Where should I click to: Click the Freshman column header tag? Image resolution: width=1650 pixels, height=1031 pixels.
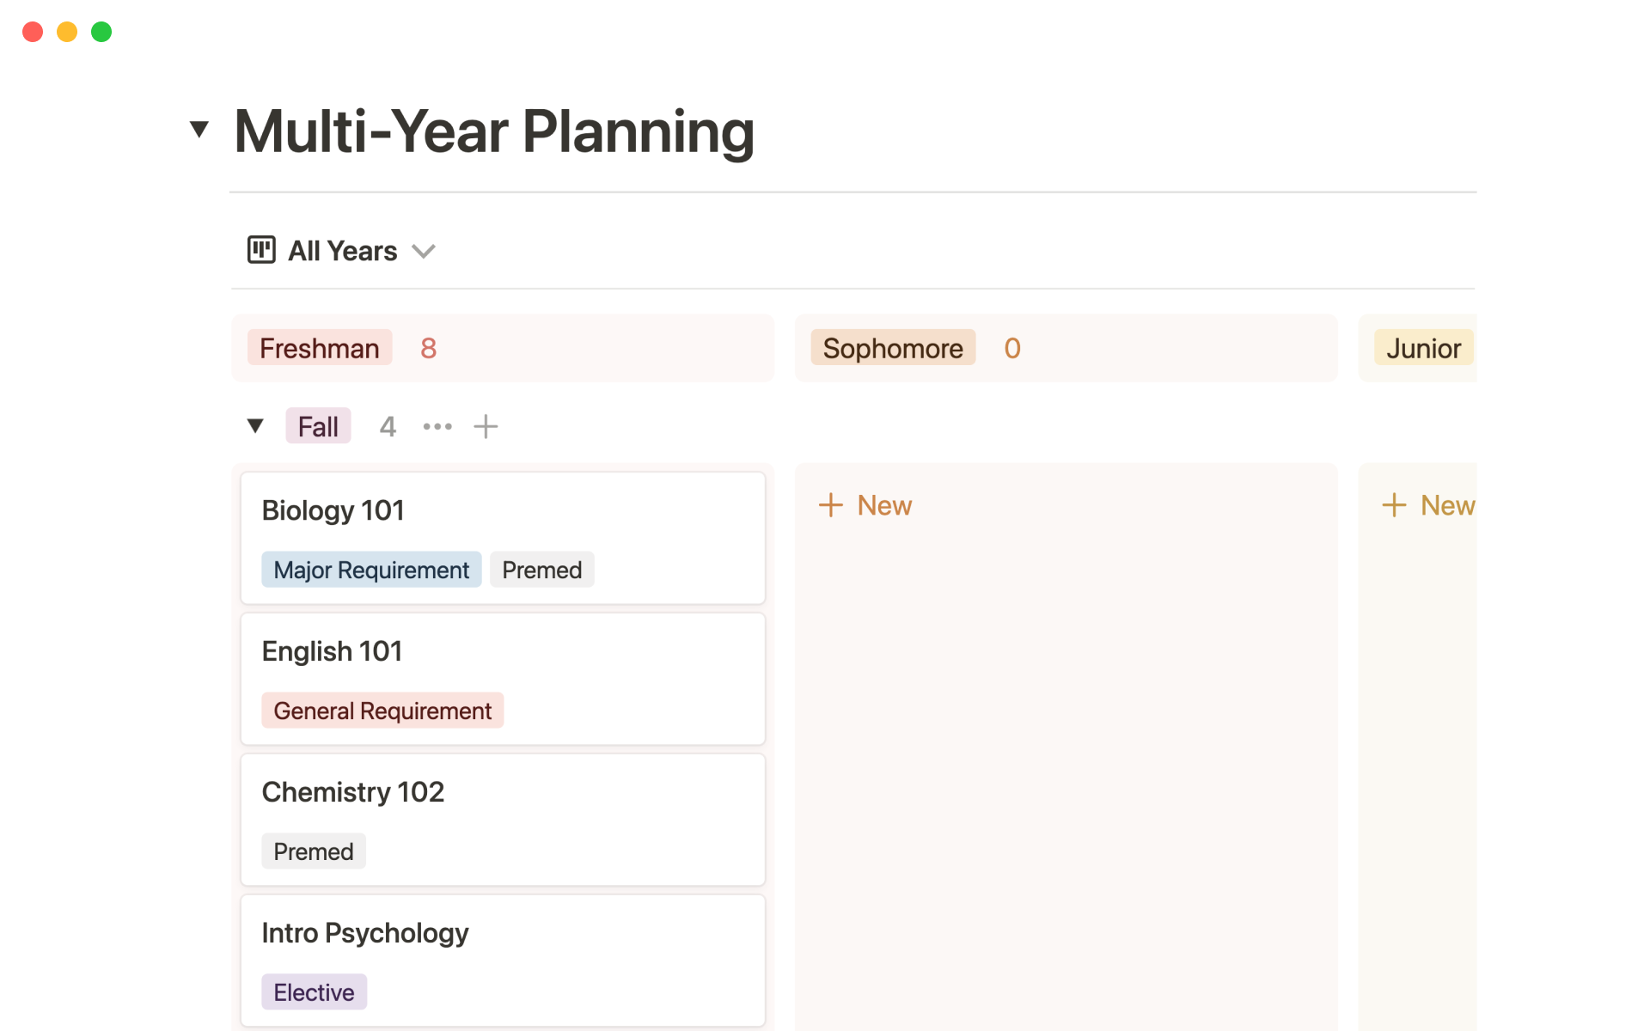tap(319, 348)
